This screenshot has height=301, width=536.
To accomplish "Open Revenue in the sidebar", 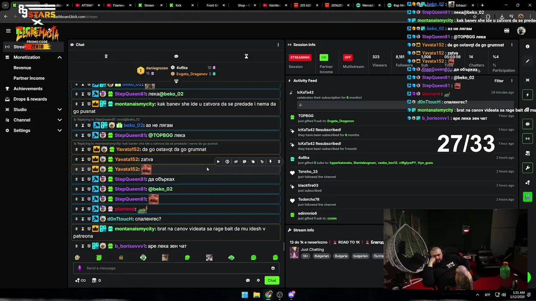I will [x=22, y=68].
